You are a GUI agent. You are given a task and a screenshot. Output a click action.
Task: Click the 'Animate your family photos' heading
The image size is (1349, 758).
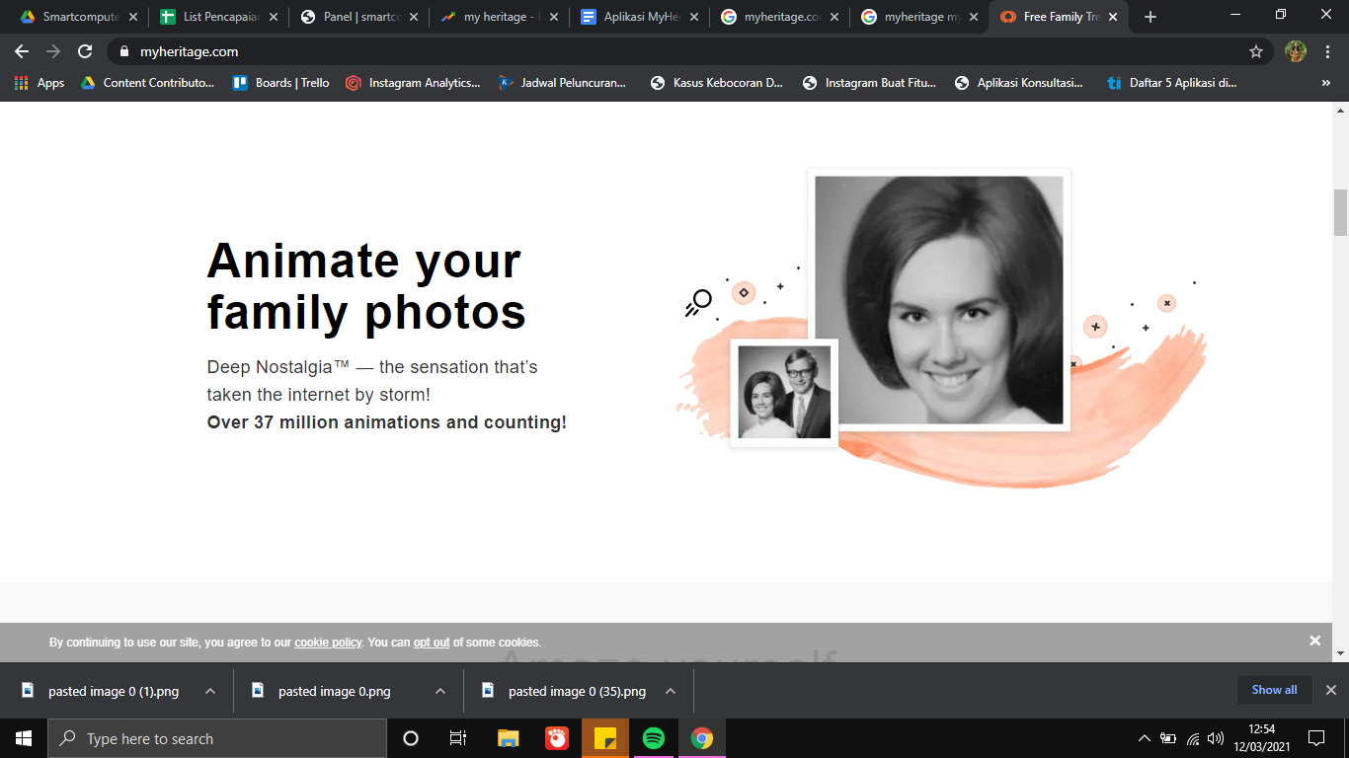pos(366,286)
